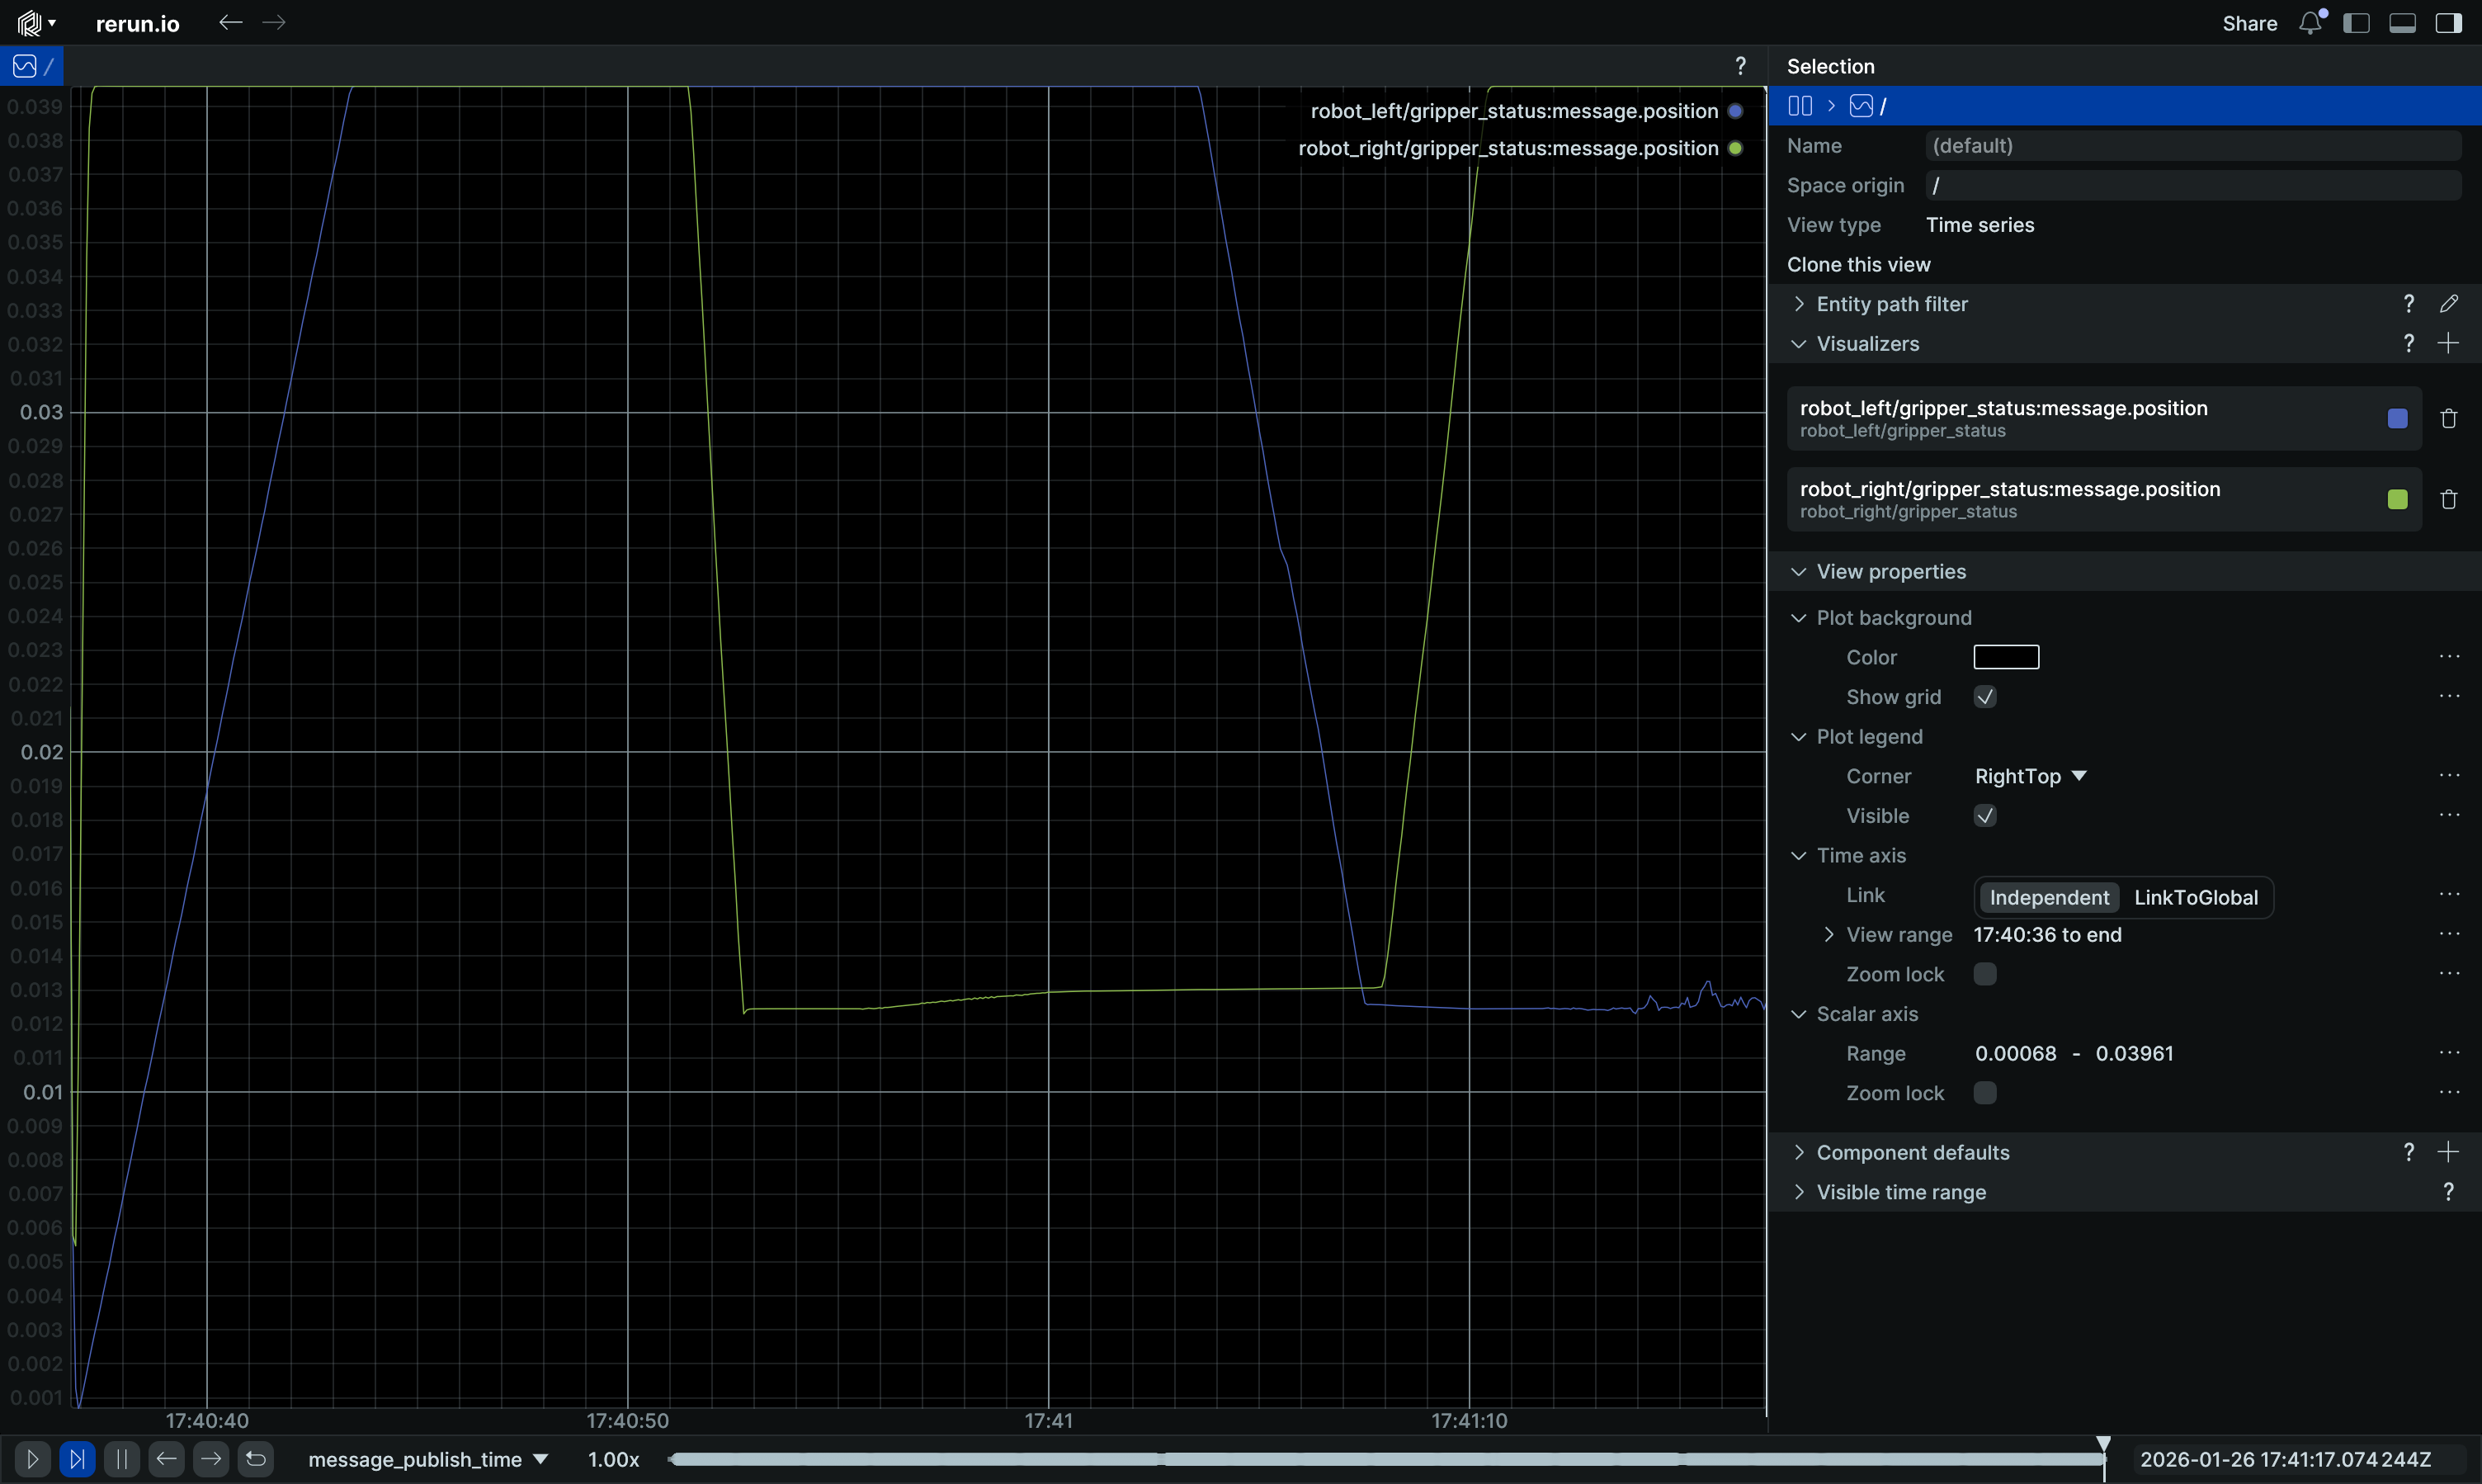Click Clone this view

(x=1858, y=265)
